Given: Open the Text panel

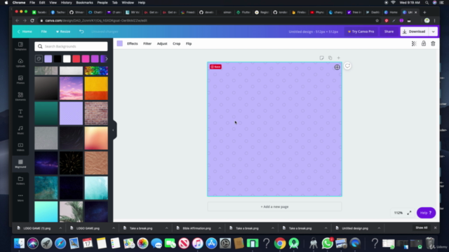Looking at the screenshot, I should pos(20,113).
